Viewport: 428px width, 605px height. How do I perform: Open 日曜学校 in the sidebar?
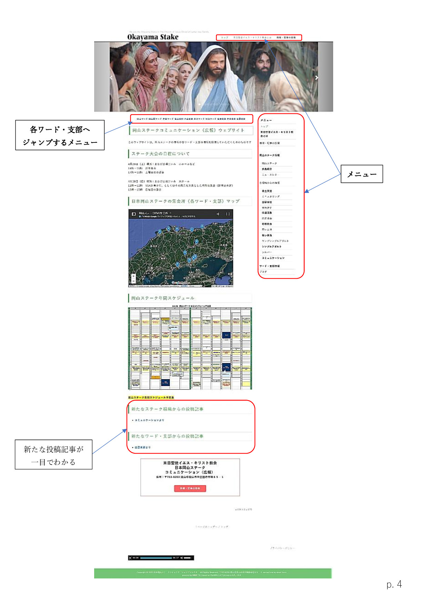[267, 202]
